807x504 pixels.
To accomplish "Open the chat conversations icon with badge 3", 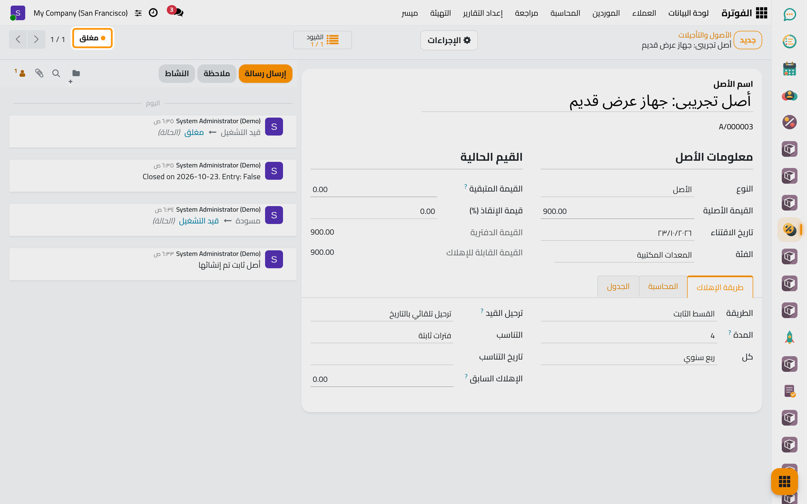I will (175, 12).
